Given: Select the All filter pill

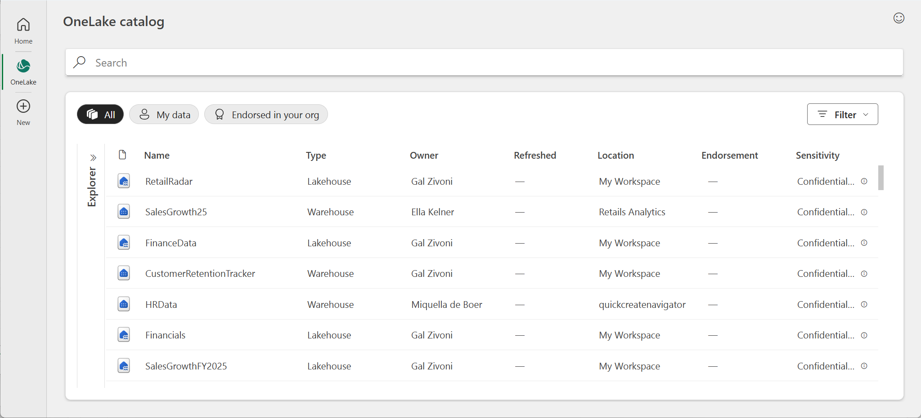Looking at the screenshot, I should click(100, 115).
